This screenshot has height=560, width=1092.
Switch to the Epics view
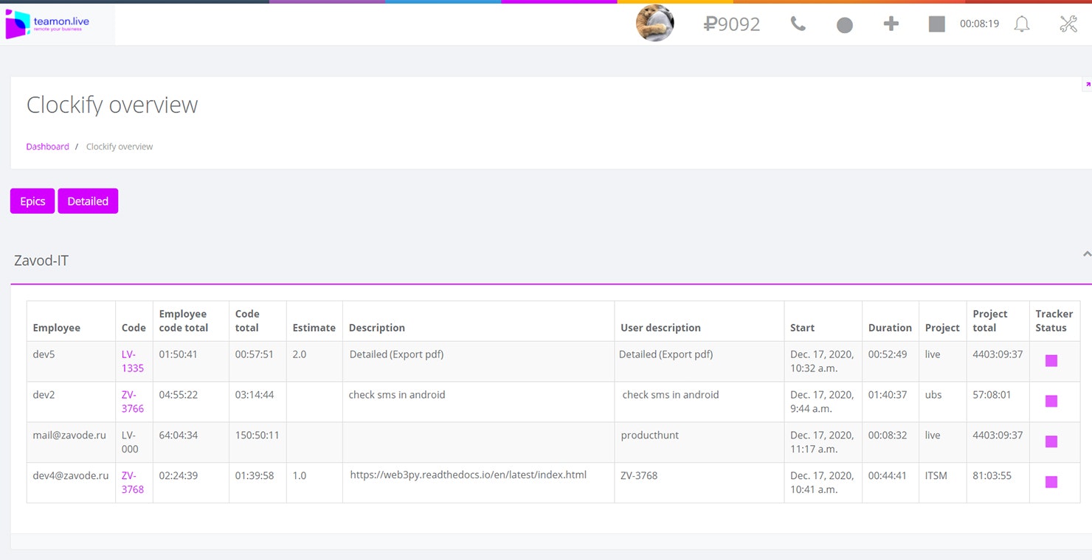coord(32,201)
